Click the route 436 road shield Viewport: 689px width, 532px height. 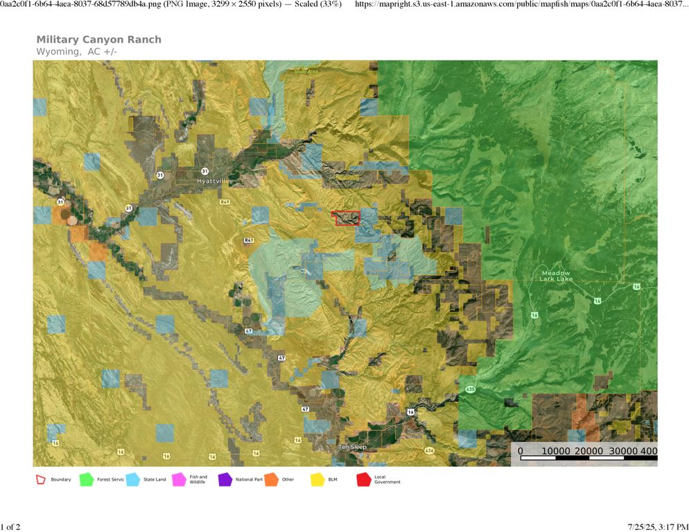[x=429, y=451]
